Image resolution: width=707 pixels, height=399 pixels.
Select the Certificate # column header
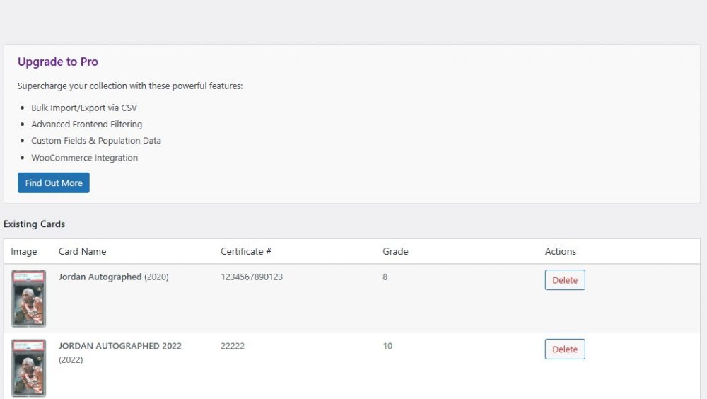point(241,251)
